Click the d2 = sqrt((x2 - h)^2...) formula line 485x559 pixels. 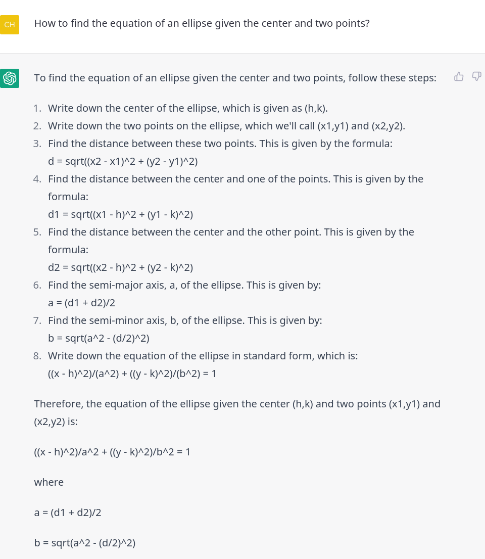[x=120, y=267]
